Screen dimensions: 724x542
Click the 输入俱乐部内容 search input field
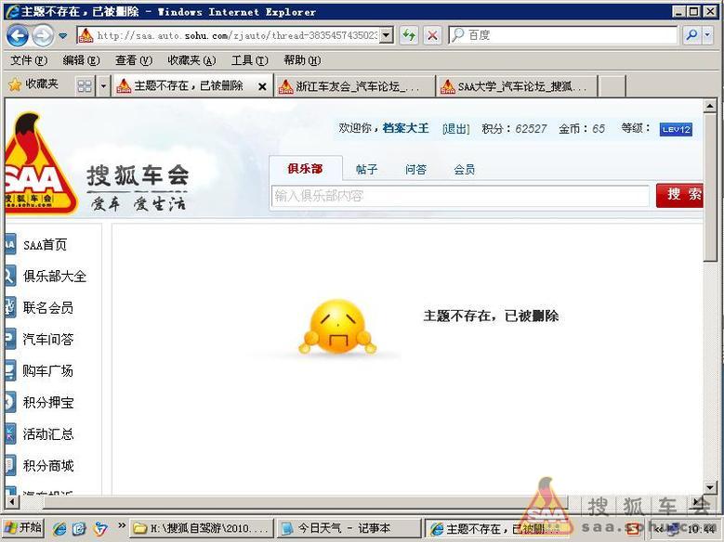click(459, 196)
